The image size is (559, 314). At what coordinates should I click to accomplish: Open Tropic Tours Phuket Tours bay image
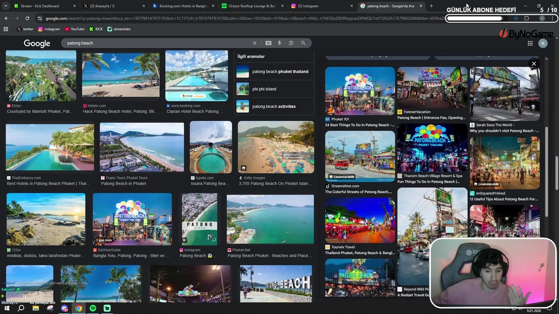[x=142, y=147]
